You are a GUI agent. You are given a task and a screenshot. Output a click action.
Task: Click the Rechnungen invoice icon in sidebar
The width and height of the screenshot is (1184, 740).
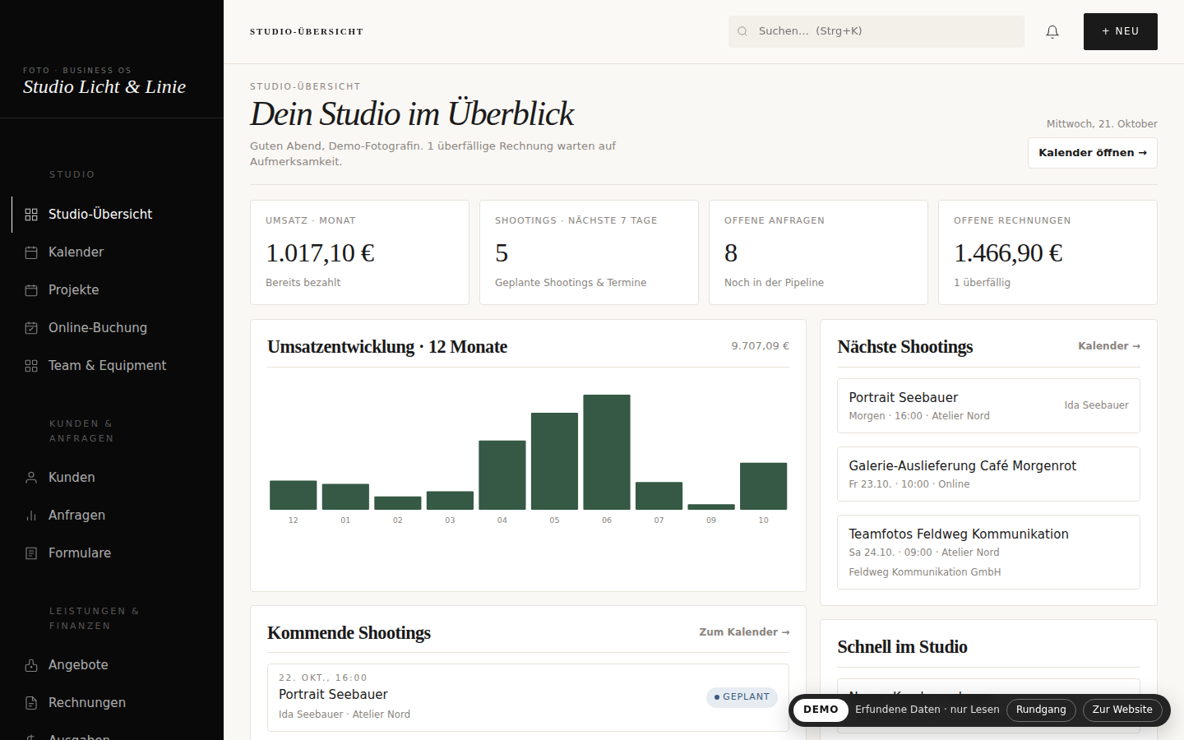click(31, 703)
